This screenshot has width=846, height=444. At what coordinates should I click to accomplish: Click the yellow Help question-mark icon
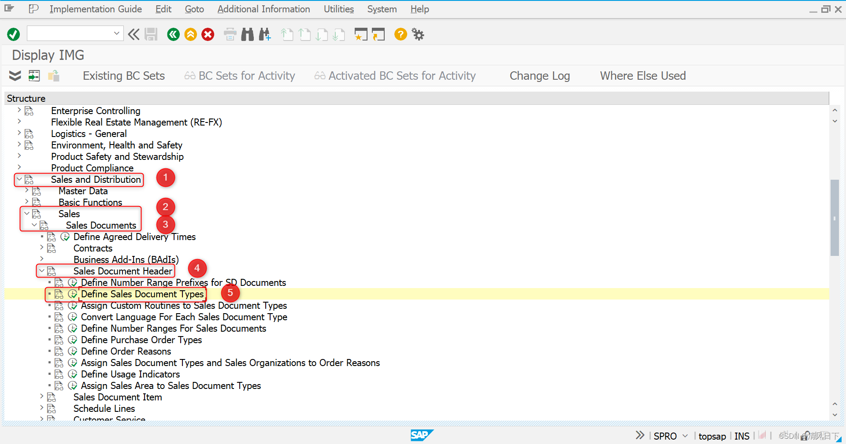click(401, 34)
